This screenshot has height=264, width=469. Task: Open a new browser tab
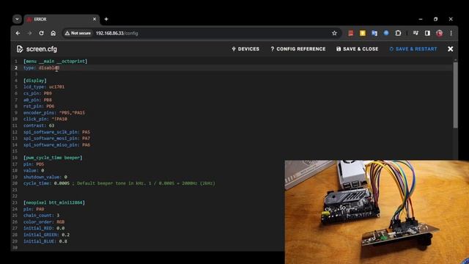[106, 19]
